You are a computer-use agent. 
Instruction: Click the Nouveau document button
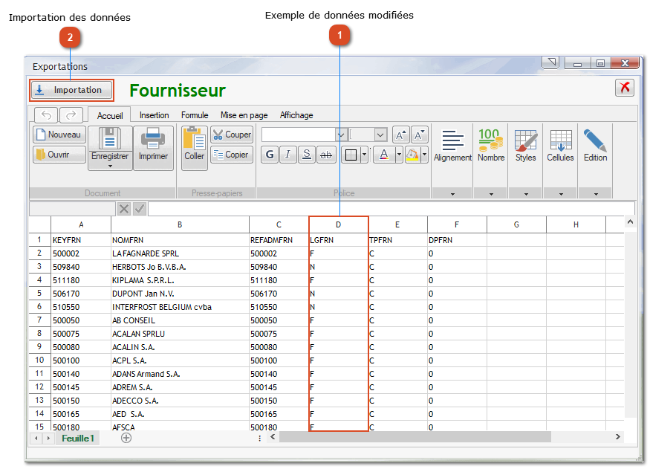tap(59, 135)
